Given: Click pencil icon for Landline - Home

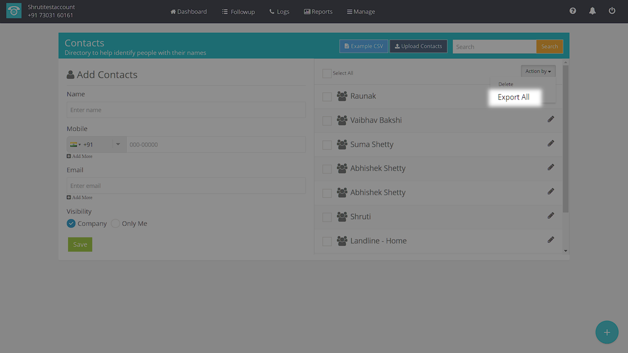Looking at the screenshot, I should pyautogui.click(x=550, y=240).
